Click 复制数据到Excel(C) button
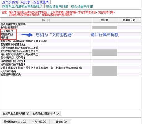The width and height of the screenshot is (142, 124). coord(15,122)
